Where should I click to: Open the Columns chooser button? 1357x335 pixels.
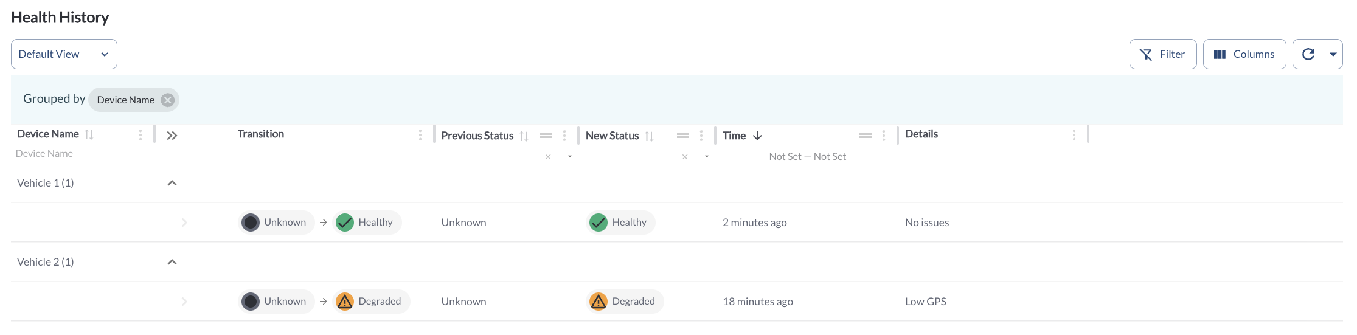(1244, 54)
